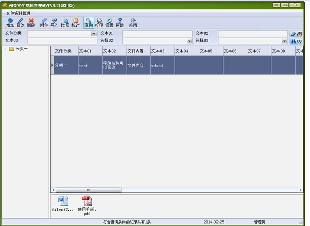Click the 文本01 column header
The image size is (310, 226).
click(89, 51)
